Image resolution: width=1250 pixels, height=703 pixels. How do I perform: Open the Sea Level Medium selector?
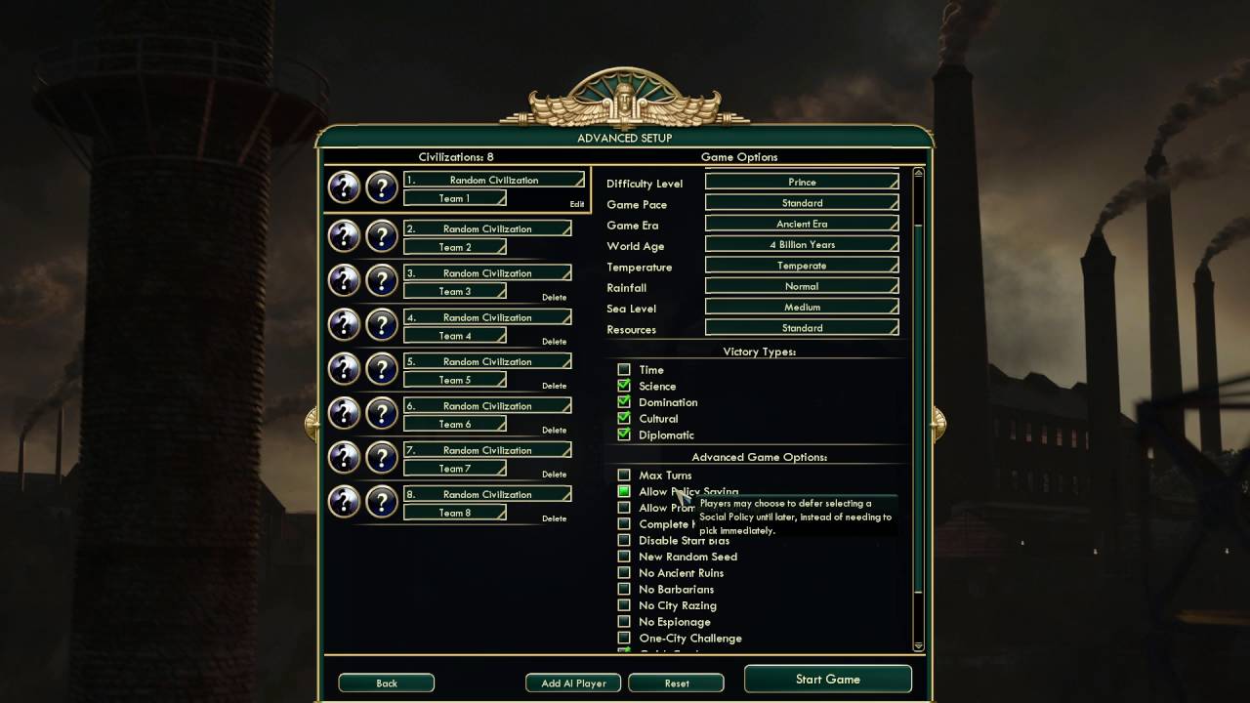pos(802,308)
